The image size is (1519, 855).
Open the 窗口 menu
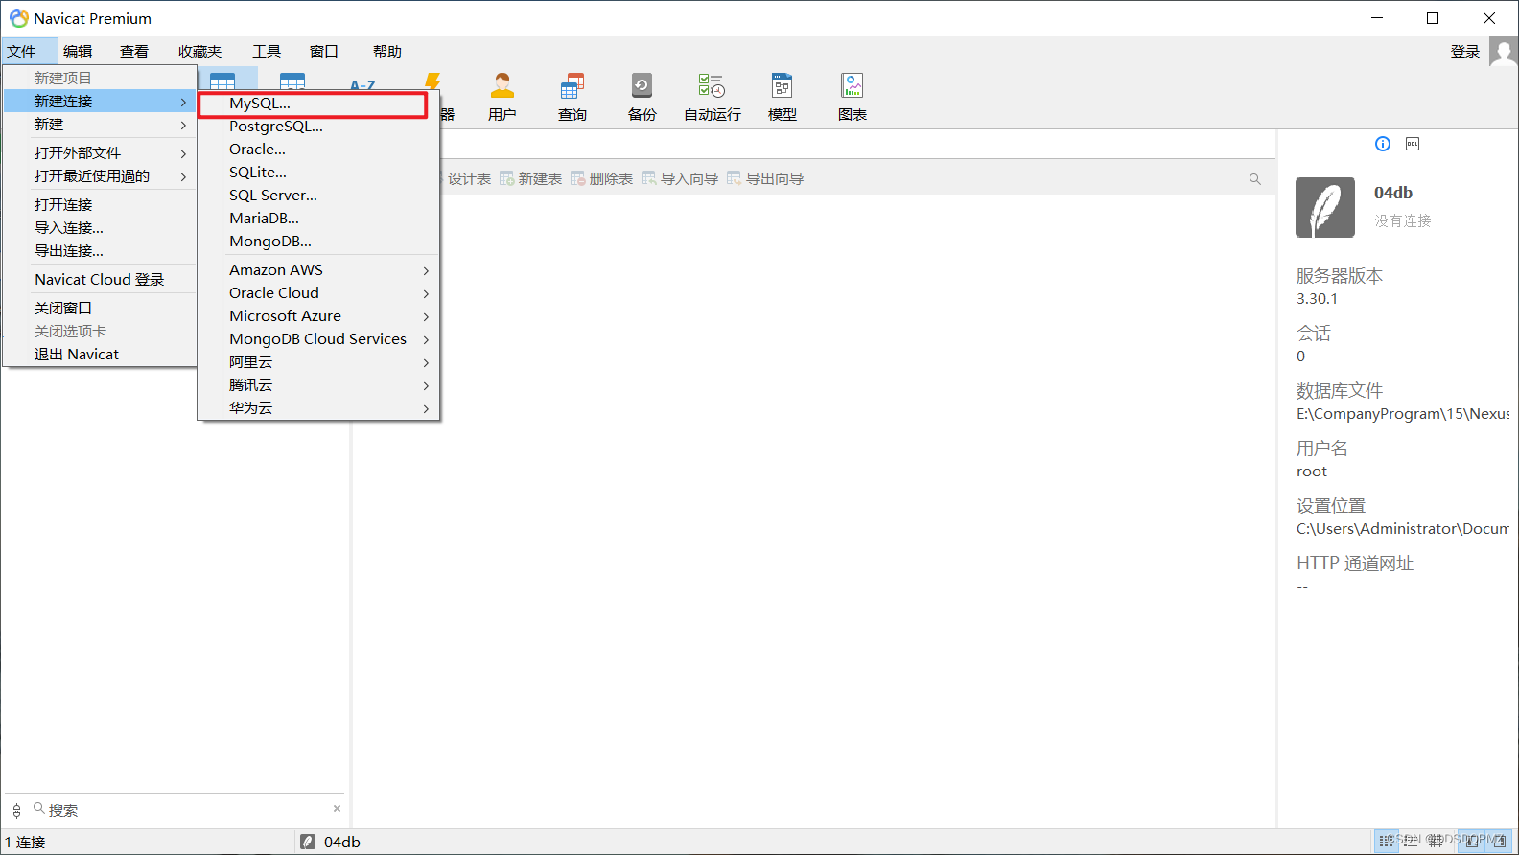(324, 52)
